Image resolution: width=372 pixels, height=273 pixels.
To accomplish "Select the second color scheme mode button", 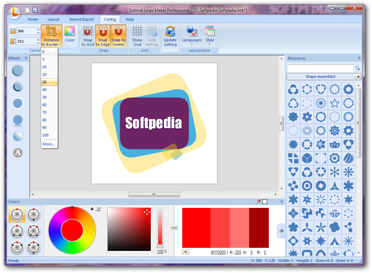I will tap(33, 214).
